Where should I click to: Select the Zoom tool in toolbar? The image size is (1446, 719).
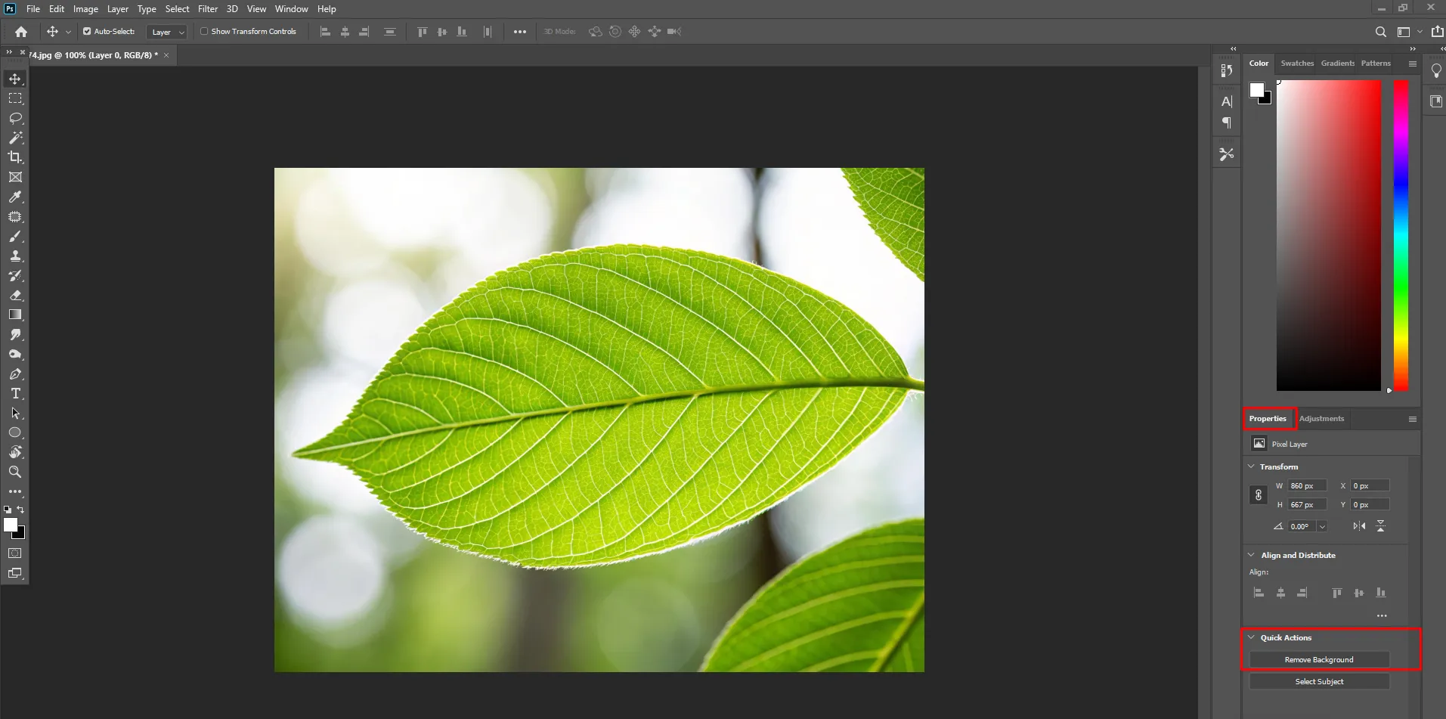pos(15,472)
